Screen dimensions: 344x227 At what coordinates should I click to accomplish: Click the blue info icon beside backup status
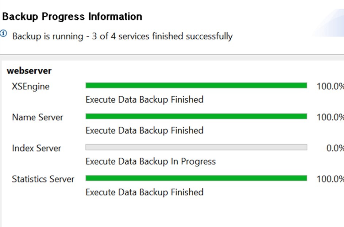pos(4,33)
